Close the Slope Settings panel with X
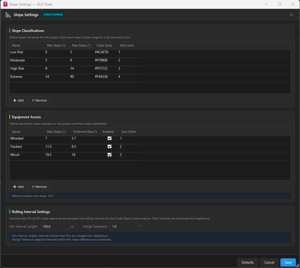 (x=291, y=15)
